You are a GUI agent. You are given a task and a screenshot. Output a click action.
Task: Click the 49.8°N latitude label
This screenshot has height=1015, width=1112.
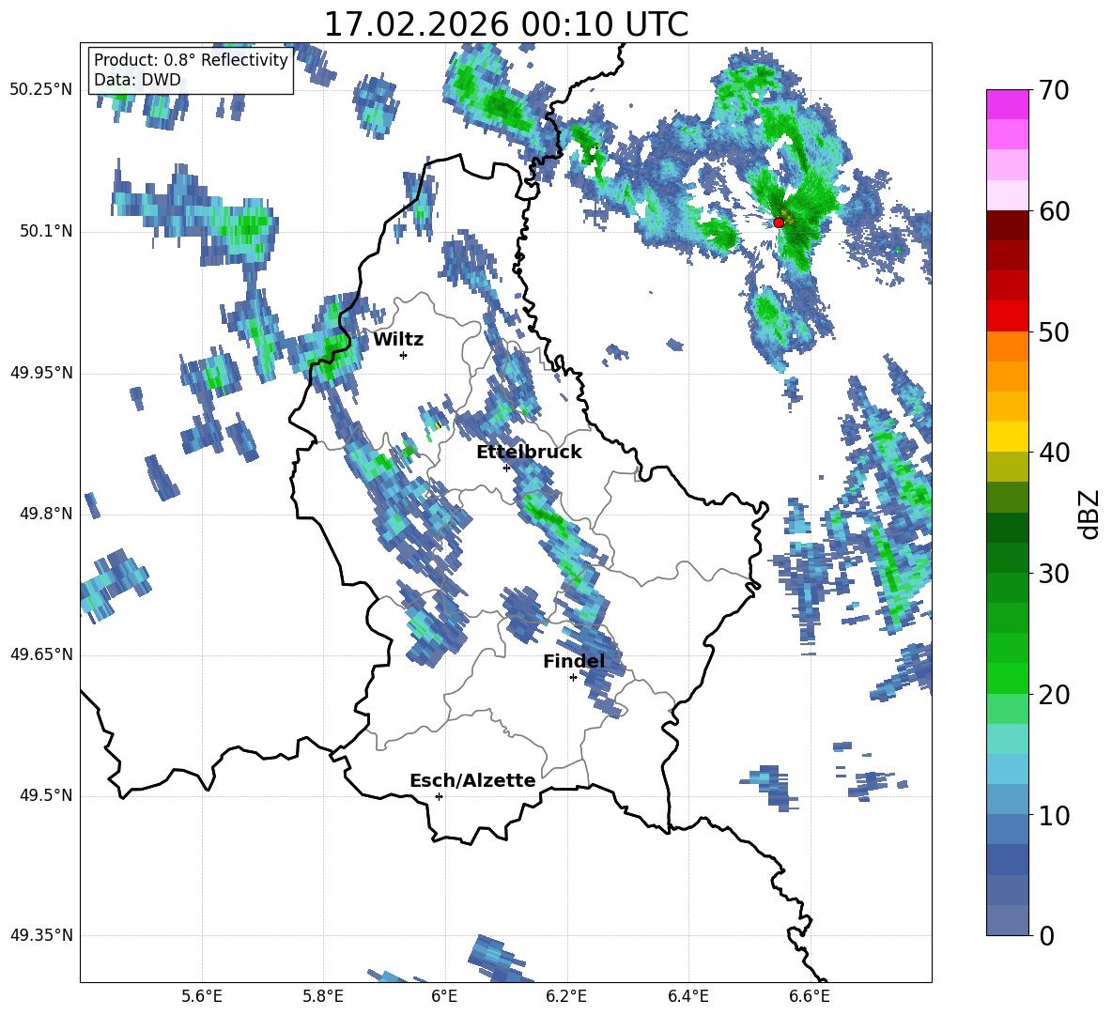46,514
